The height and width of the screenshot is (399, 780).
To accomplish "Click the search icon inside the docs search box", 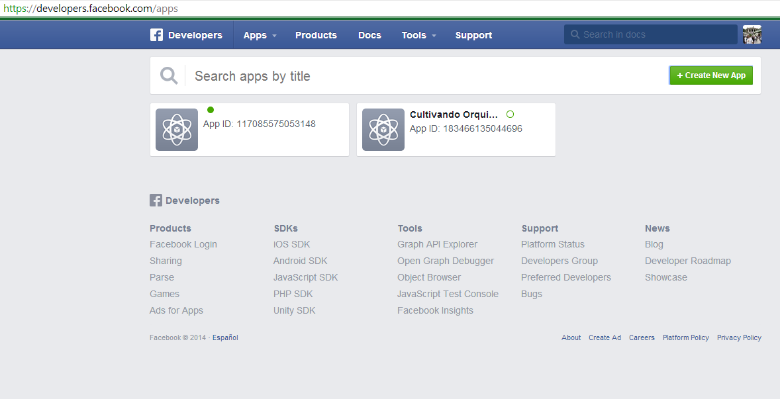I will point(575,34).
